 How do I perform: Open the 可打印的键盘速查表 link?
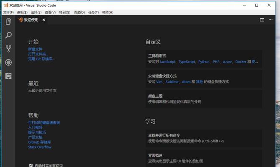pos(44,122)
